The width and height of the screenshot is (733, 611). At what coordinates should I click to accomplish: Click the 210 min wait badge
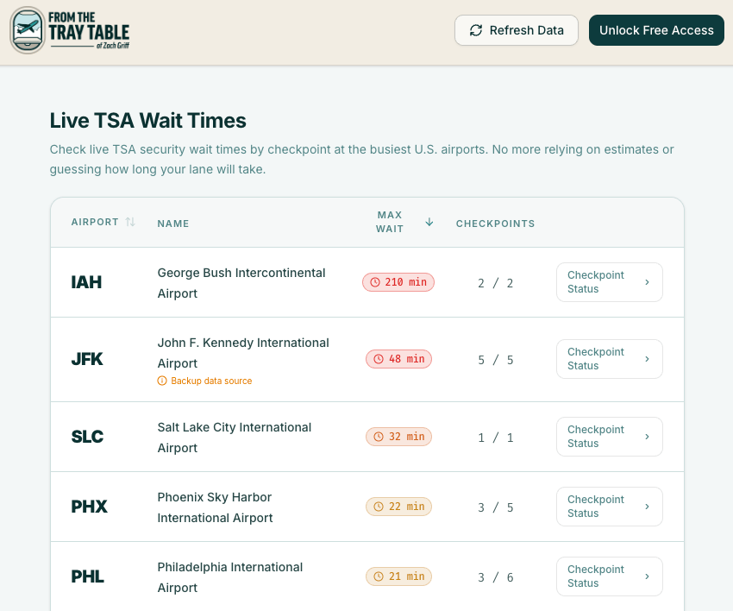pyautogui.click(x=398, y=282)
